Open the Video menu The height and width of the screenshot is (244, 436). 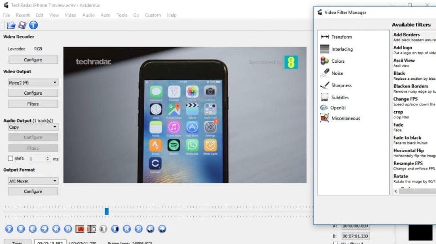(x=70, y=15)
